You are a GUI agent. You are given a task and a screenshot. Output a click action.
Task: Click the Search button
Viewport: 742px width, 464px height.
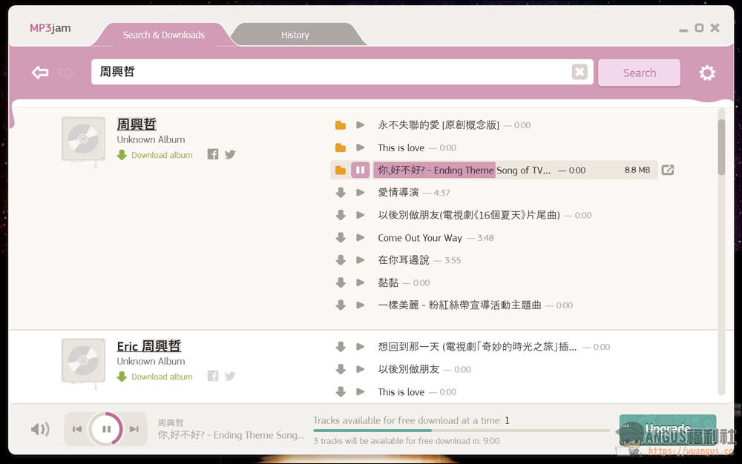[x=640, y=73]
